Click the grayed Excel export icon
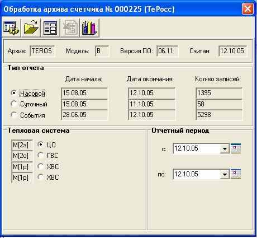 tap(70, 28)
